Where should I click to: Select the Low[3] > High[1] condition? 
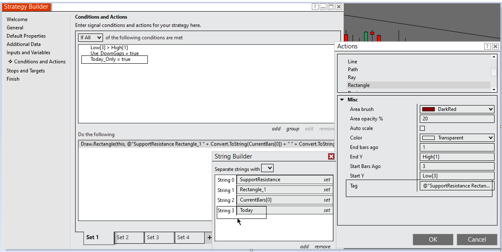click(x=109, y=48)
